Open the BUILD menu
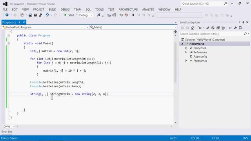251x141 pixels. coord(52,9)
